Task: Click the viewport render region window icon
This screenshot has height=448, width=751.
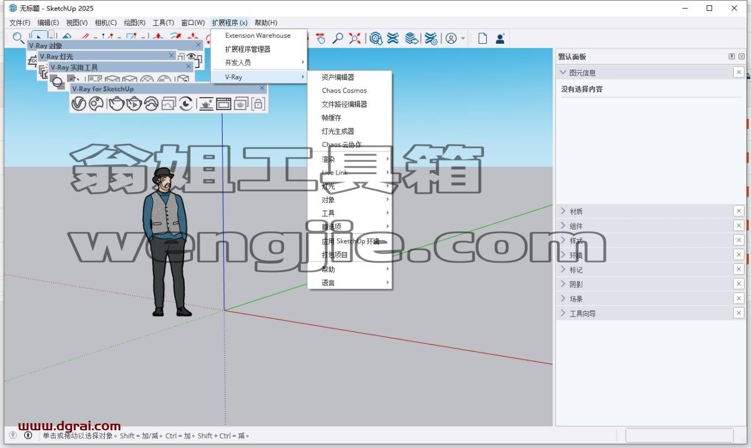Action: click(223, 104)
